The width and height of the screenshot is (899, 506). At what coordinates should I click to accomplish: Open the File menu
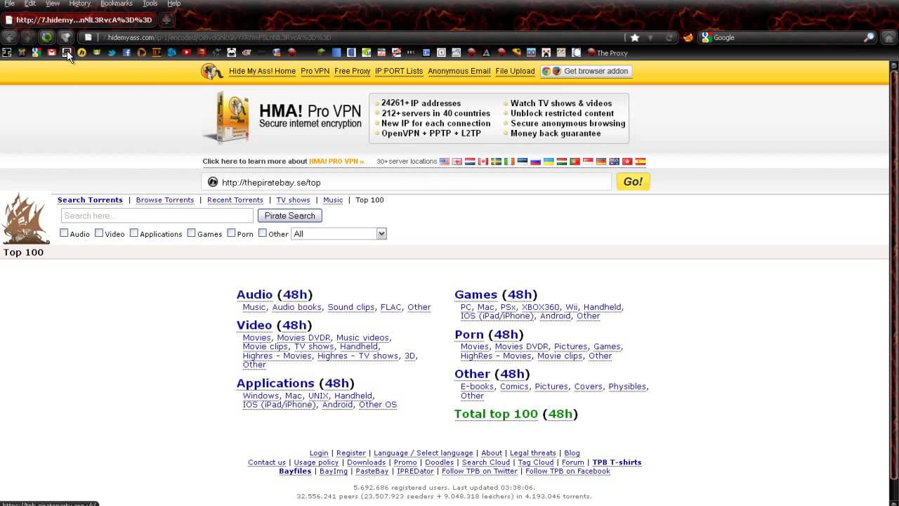point(9,4)
